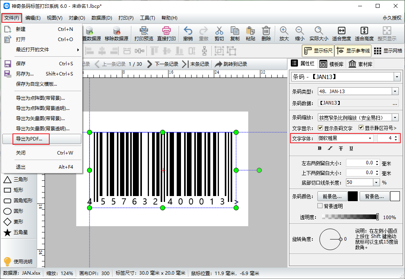This screenshot has height=279, width=405.
Task: Click the Foreground Color (前景色...) button
Action: 332,196
